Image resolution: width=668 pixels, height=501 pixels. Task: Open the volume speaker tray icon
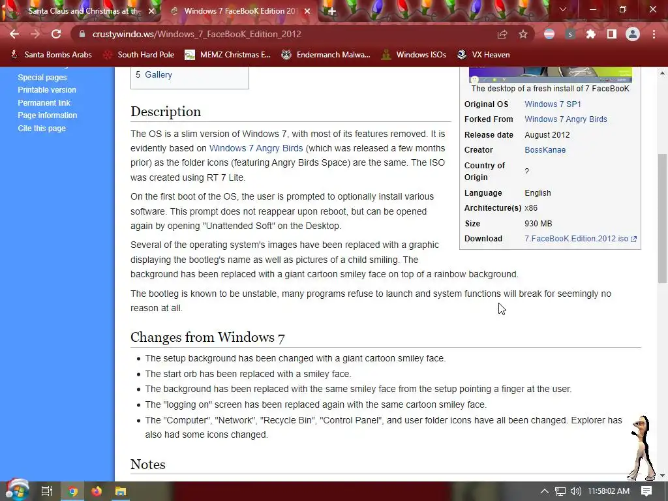pyautogui.click(x=575, y=491)
